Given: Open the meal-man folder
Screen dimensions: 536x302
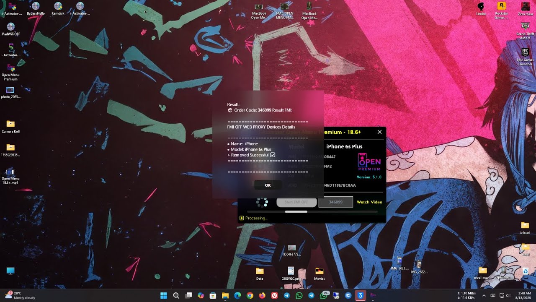Looking at the screenshot, I should pyautogui.click(x=483, y=273).
